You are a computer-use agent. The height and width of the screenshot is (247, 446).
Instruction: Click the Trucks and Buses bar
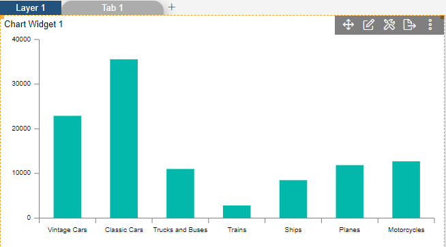point(180,193)
